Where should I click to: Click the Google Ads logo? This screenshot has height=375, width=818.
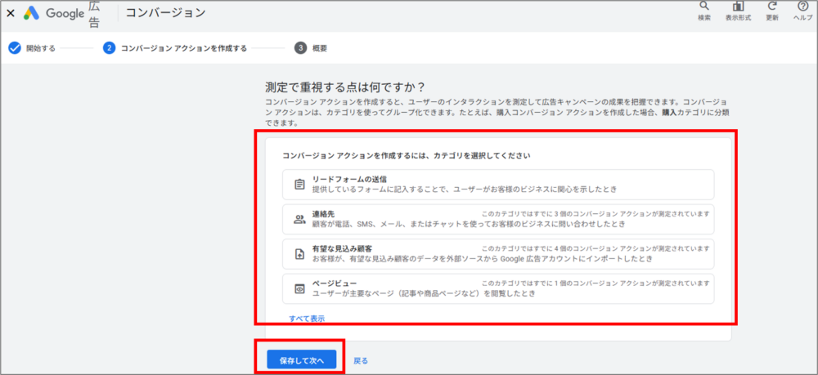[33, 12]
